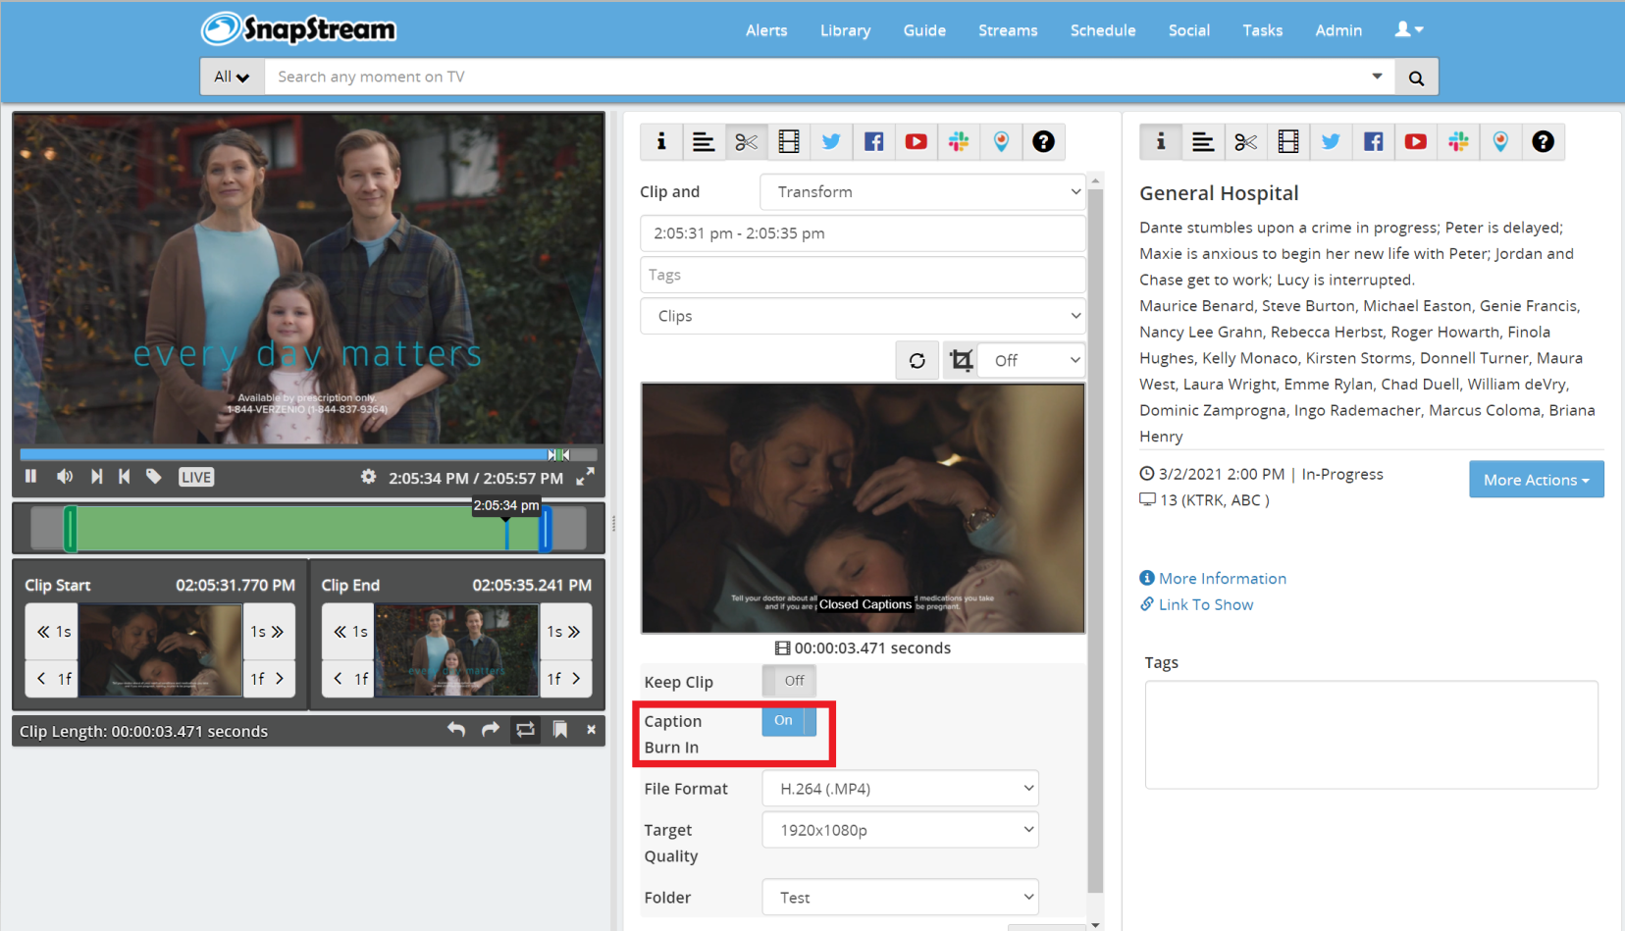This screenshot has width=1625, height=931.
Task: Redo the clip edit
Action: coord(491,730)
